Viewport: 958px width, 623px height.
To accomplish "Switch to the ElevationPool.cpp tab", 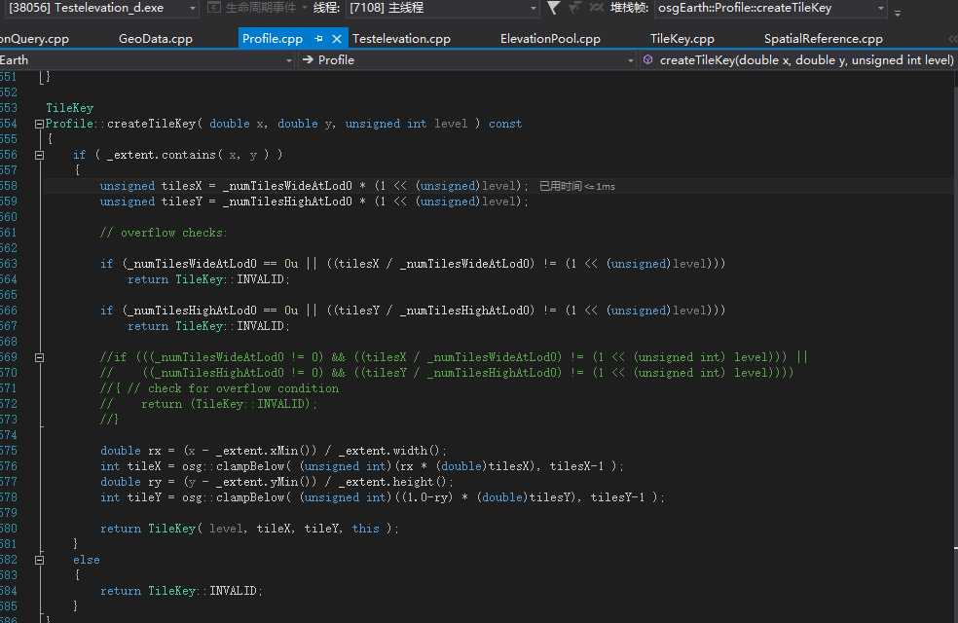I will (x=550, y=39).
